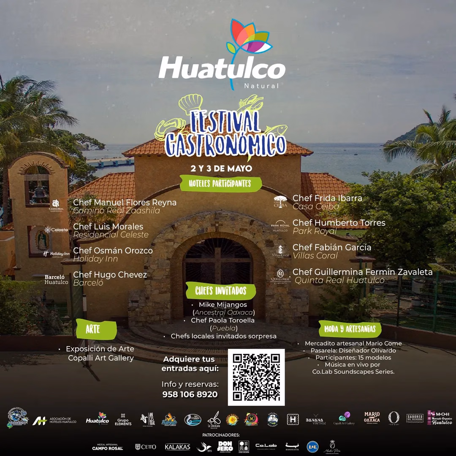Click 'Chef Humberto Torres' text
Image resolution: width=456 pixels, height=456 pixels.
click(339, 223)
